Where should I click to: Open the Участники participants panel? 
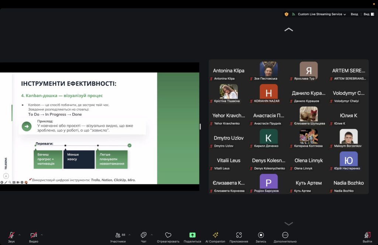(x=118, y=235)
